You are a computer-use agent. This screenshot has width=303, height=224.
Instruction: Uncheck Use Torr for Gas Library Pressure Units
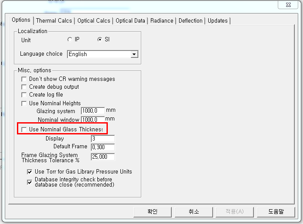point(30,172)
